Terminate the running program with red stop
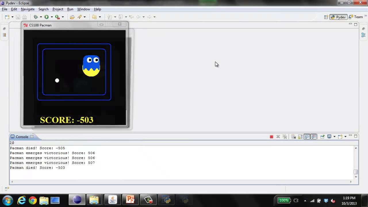 click(271, 137)
